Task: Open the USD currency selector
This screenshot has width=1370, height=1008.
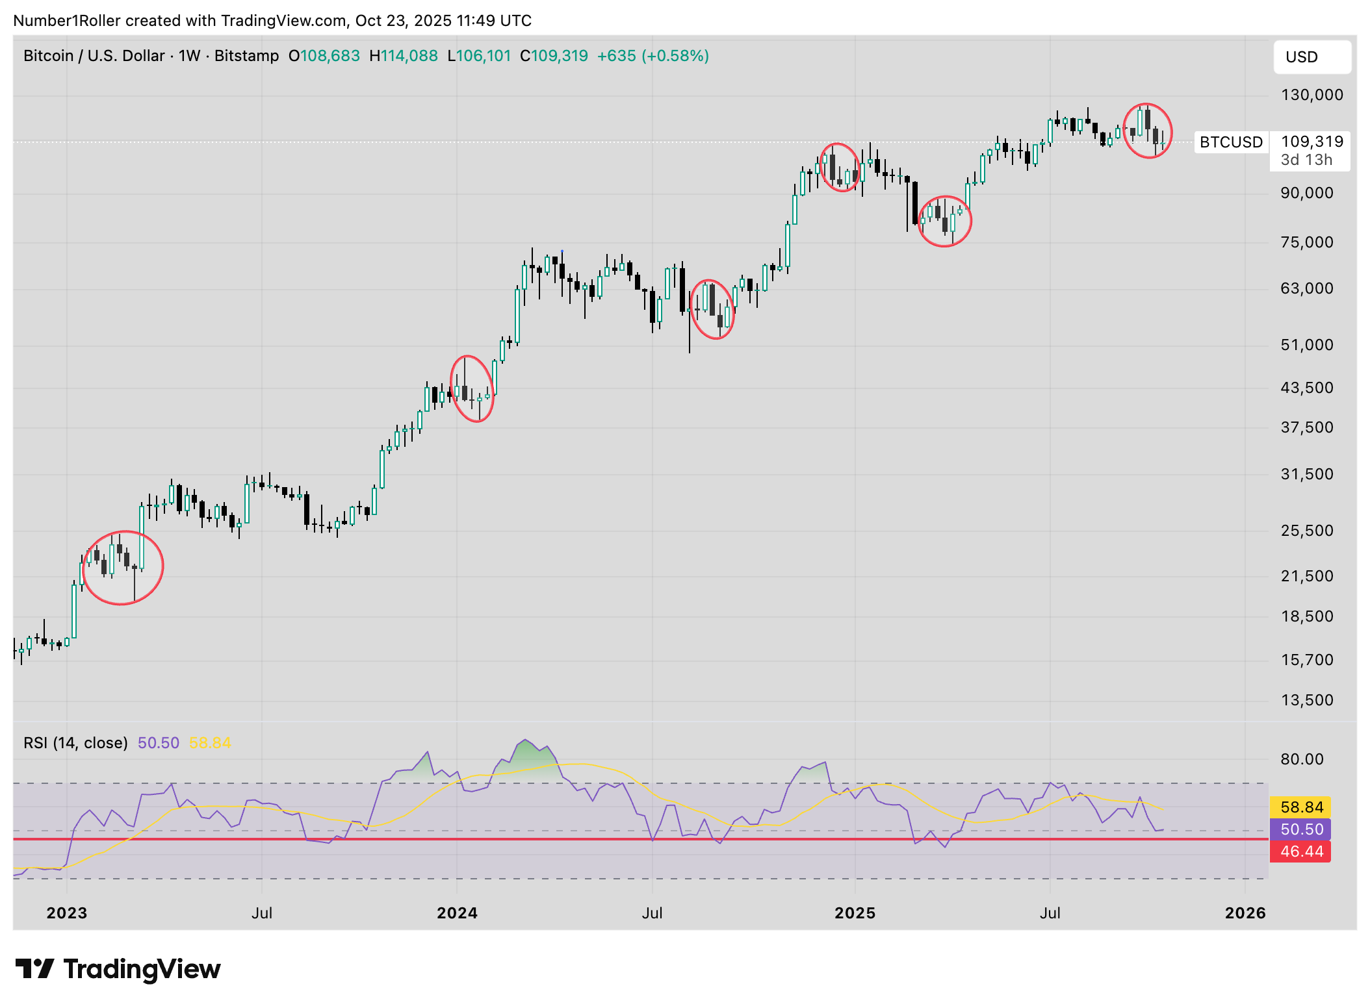Action: 1312,57
